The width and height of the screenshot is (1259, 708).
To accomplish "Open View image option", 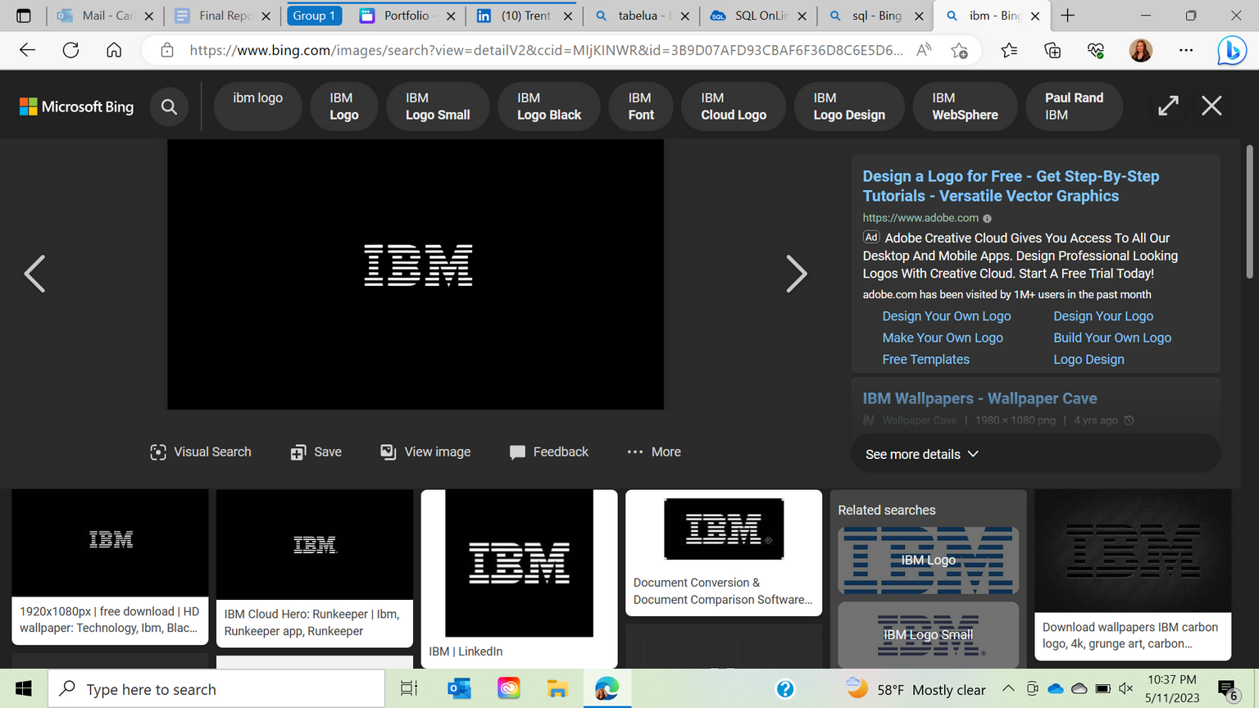I will coord(425,452).
